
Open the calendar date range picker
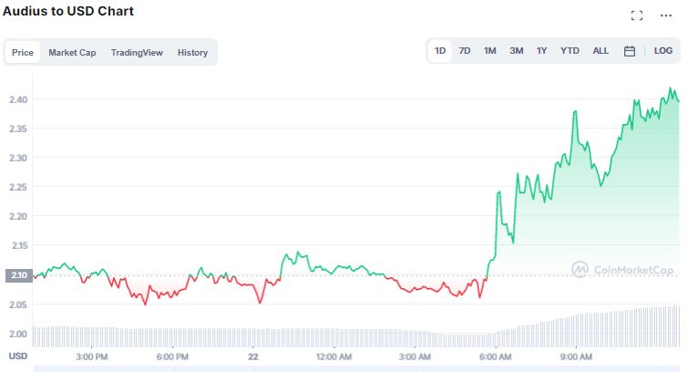(629, 51)
